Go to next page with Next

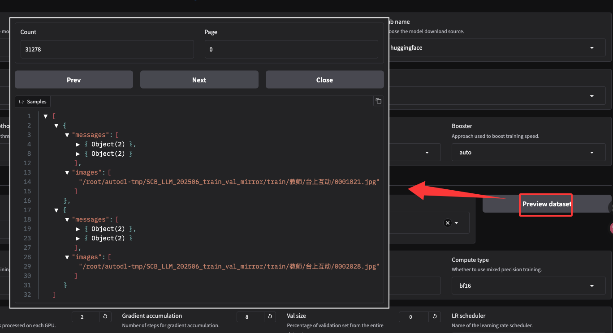pos(199,80)
